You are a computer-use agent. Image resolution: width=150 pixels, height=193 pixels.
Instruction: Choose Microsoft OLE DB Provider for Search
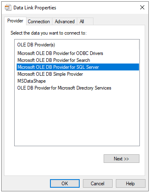click(78, 60)
